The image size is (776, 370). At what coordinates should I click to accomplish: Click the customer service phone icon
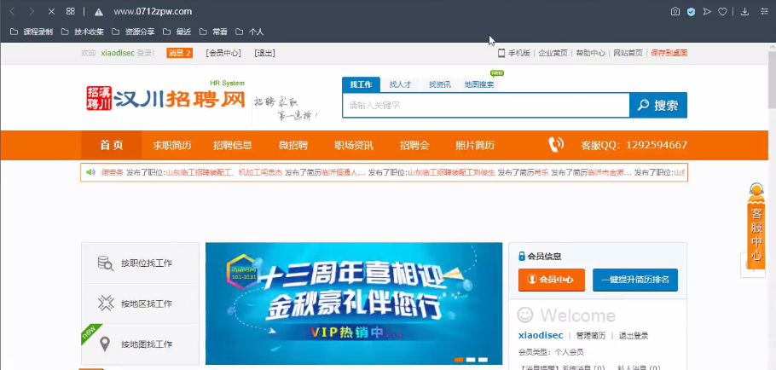[556, 144]
